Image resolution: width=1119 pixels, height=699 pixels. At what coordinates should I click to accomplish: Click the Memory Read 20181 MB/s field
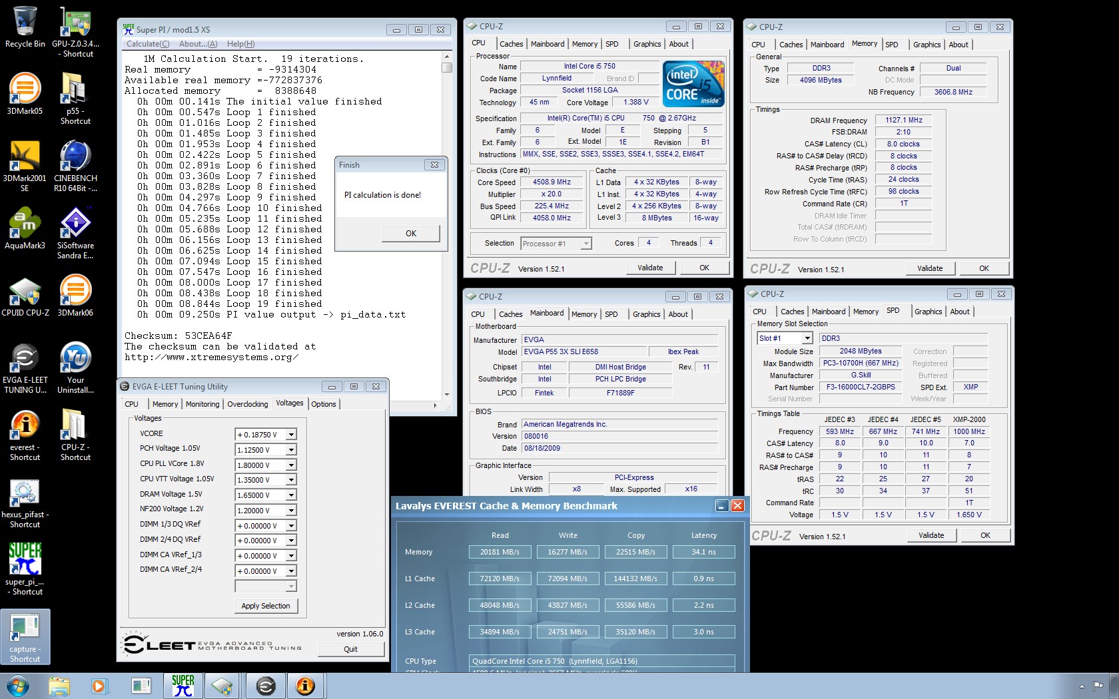tap(500, 552)
